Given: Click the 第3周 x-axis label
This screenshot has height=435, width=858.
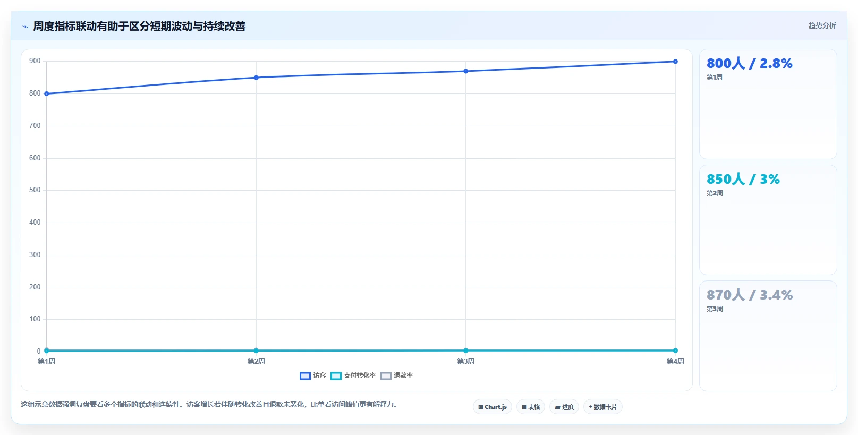Looking at the screenshot, I should 466,361.
